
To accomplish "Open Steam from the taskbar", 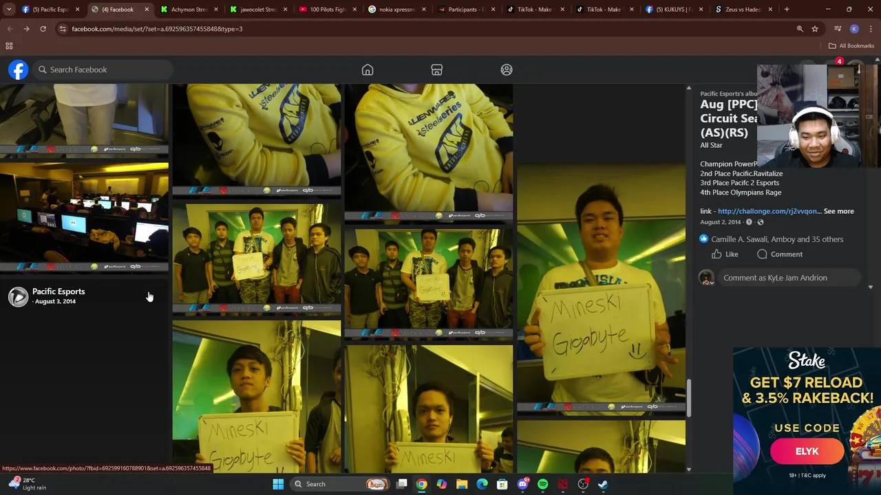I will (603, 484).
